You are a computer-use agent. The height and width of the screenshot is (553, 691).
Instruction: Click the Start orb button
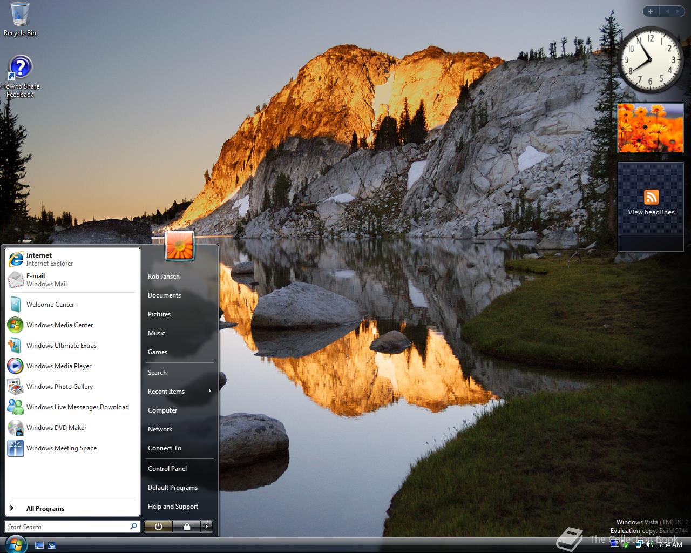tap(15, 544)
